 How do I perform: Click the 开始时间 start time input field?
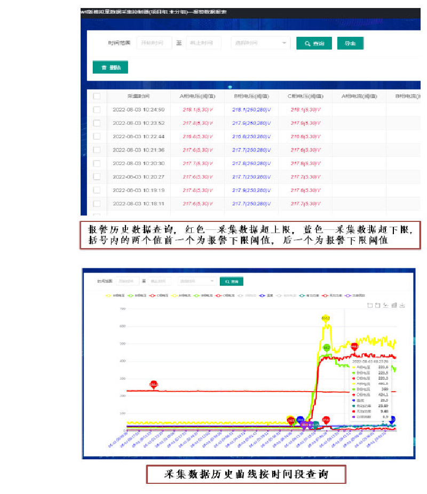point(154,43)
